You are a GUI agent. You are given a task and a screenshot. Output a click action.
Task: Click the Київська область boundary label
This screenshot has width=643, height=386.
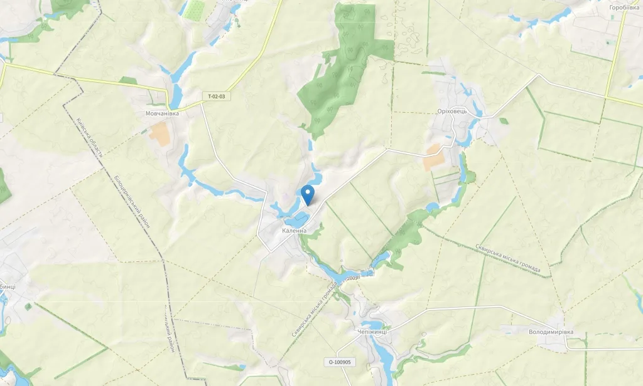tap(89, 137)
